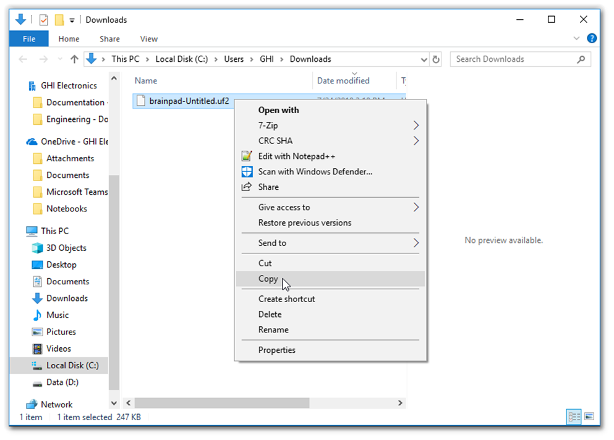Open the address bar history dropdown

(x=424, y=59)
